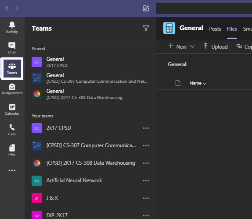Switch to the Posts tab
The height and width of the screenshot is (219, 252).
click(215, 29)
